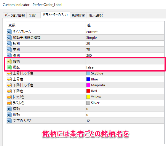Select the 移動平均線の種類 variable name

[x=27, y=38]
